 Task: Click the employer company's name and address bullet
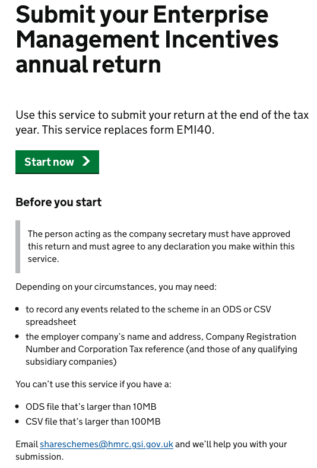(x=161, y=349)
